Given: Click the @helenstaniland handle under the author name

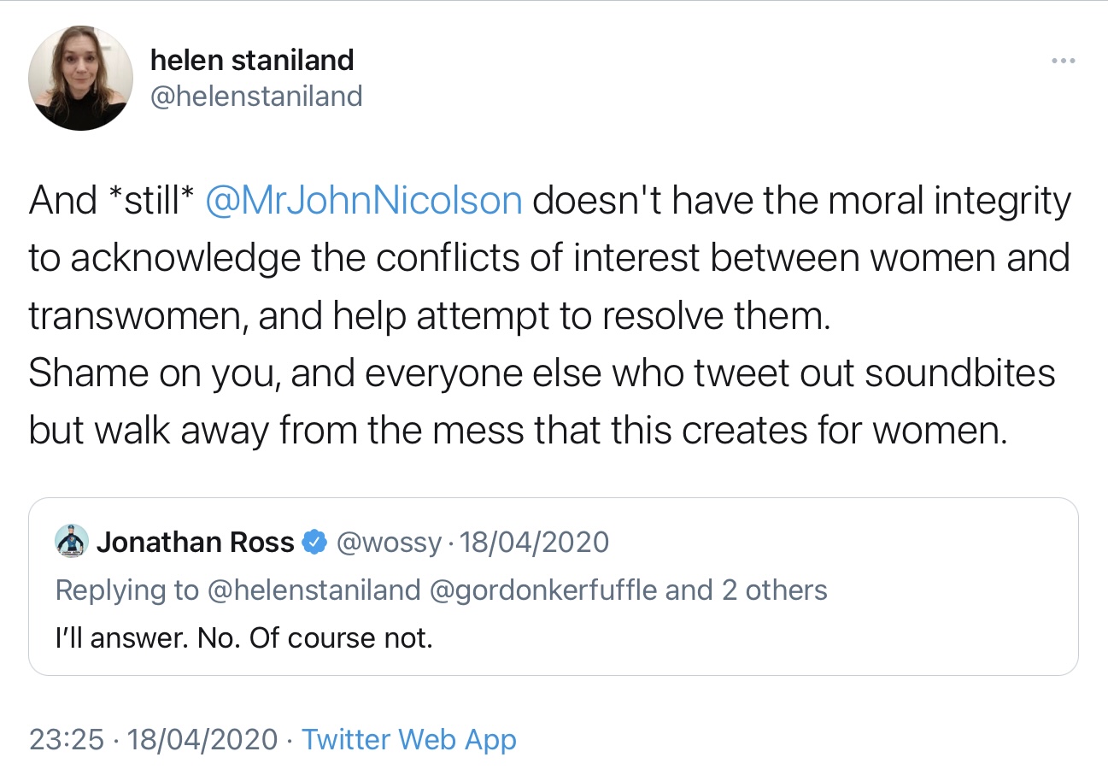Looking at the screenshot, I should [256, 96].
